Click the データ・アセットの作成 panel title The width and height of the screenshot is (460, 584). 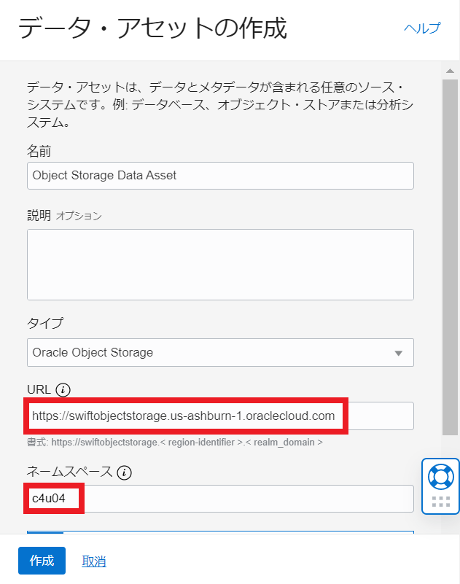coord(152,28)
